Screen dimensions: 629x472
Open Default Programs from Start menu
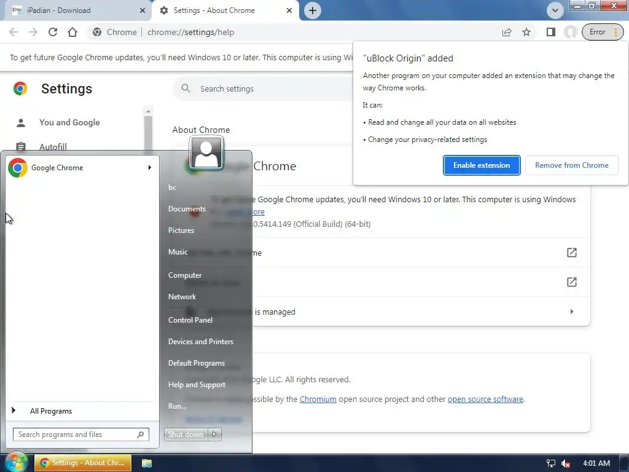click(196, 363)
